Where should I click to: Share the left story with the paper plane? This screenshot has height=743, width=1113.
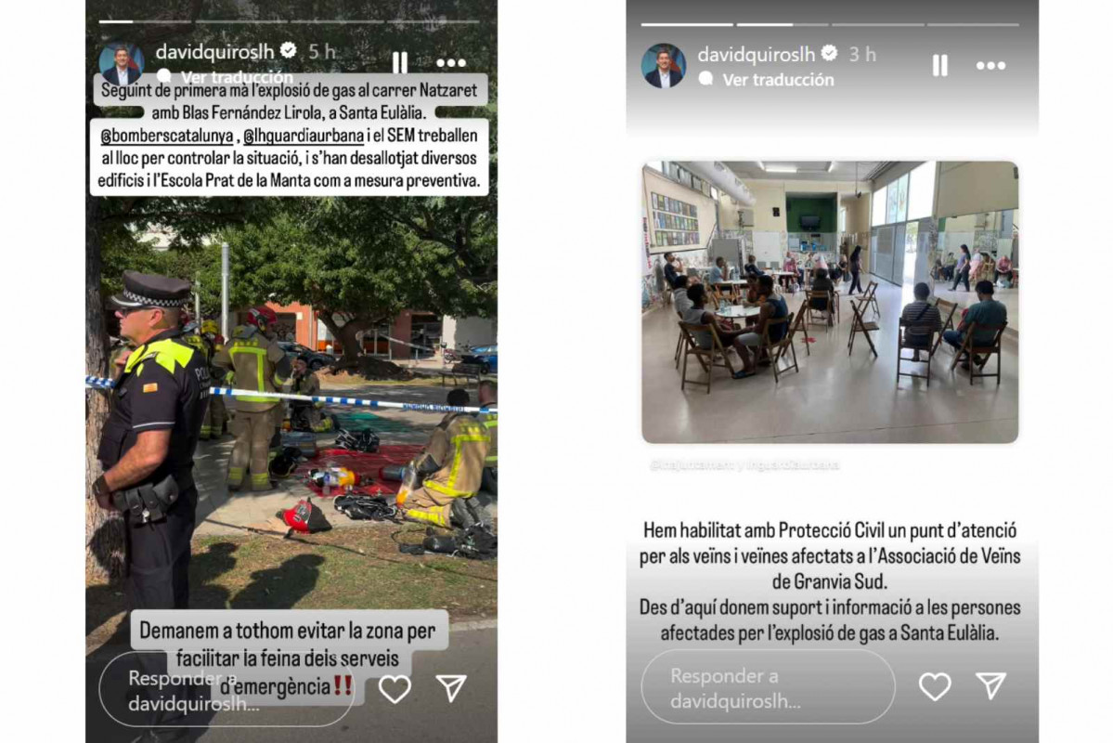[451, 687]
